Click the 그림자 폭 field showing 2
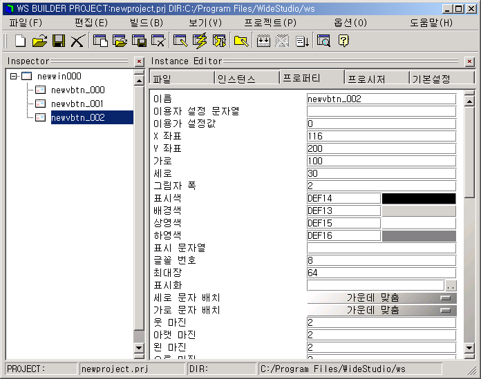Image resolution: width=481 pixels, height=379 pixels. pos(381,186)
